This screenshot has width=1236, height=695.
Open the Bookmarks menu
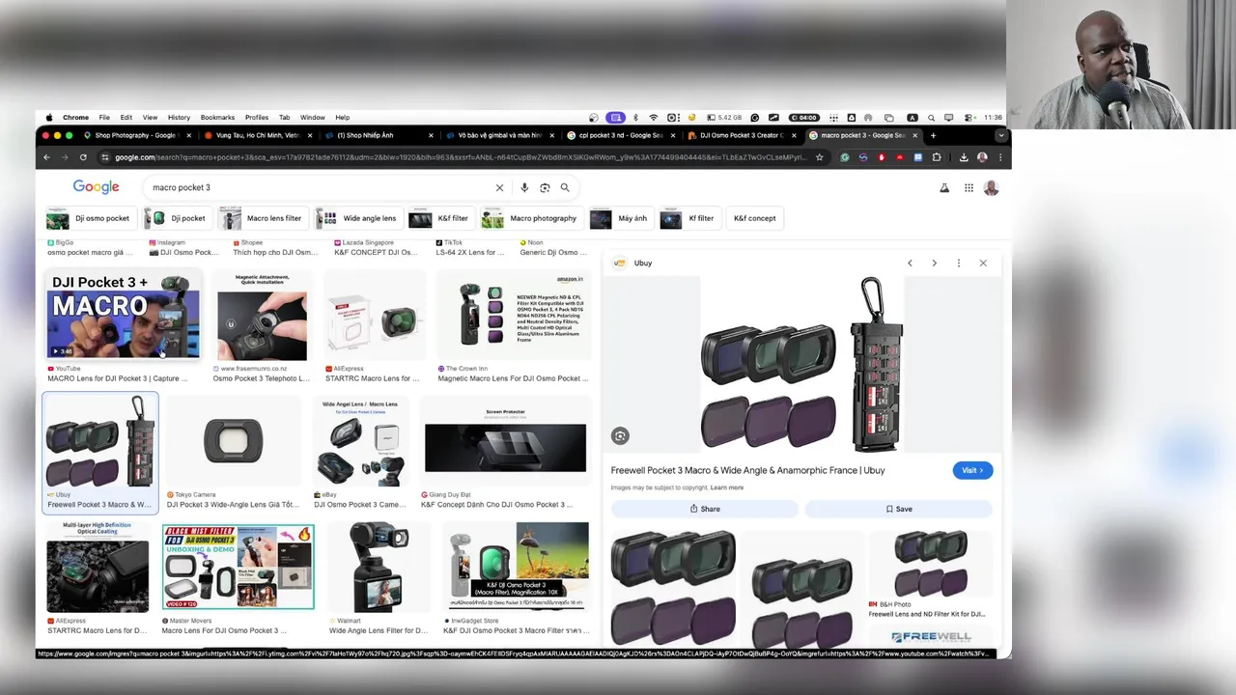[217, 118]
